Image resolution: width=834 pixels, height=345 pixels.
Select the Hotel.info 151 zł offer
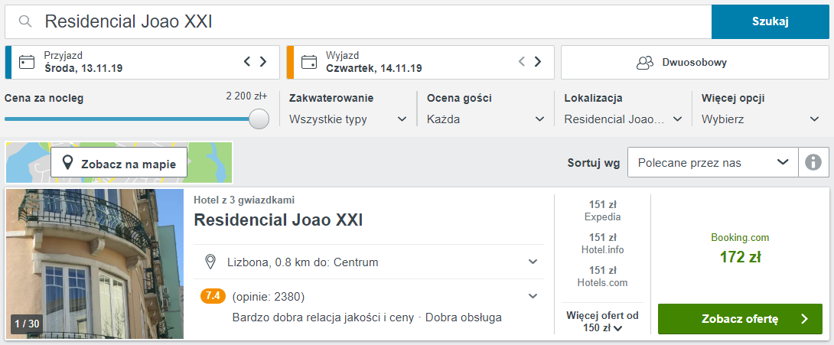click(602, 243)
